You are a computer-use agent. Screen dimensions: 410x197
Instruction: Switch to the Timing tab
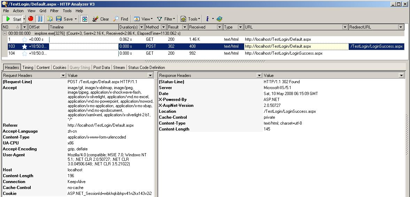pos(28,68)
